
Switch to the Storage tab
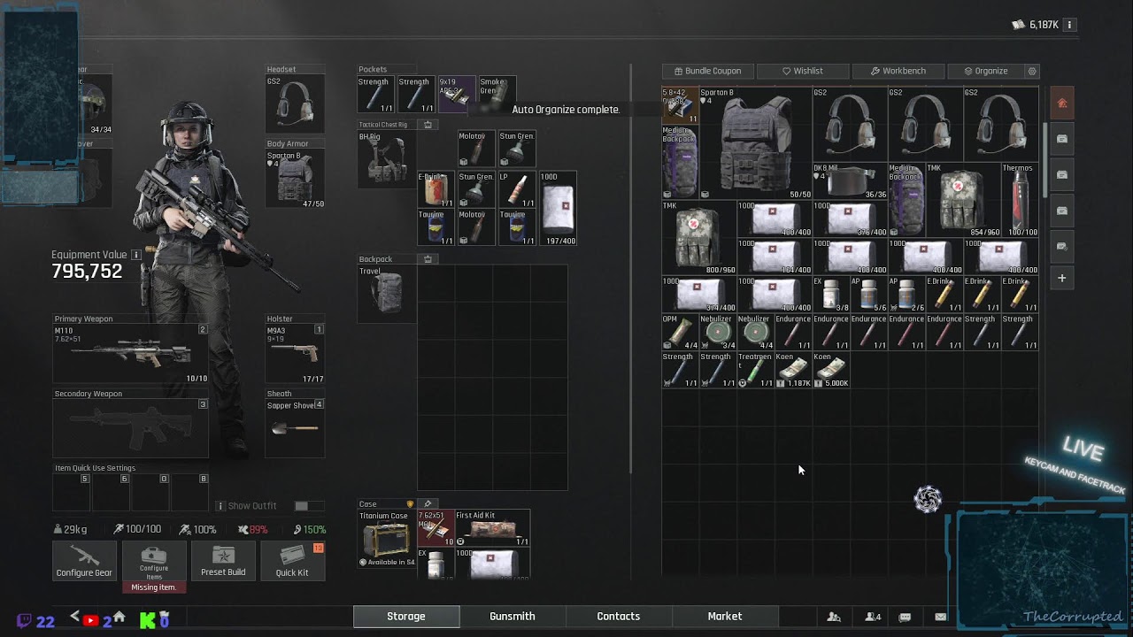click(406, 617)
